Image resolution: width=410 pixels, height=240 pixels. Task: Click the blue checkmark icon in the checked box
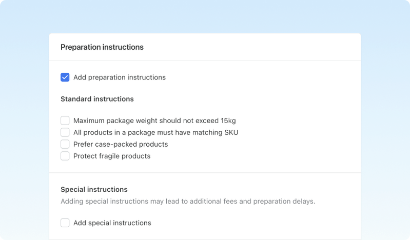point(65,77)
